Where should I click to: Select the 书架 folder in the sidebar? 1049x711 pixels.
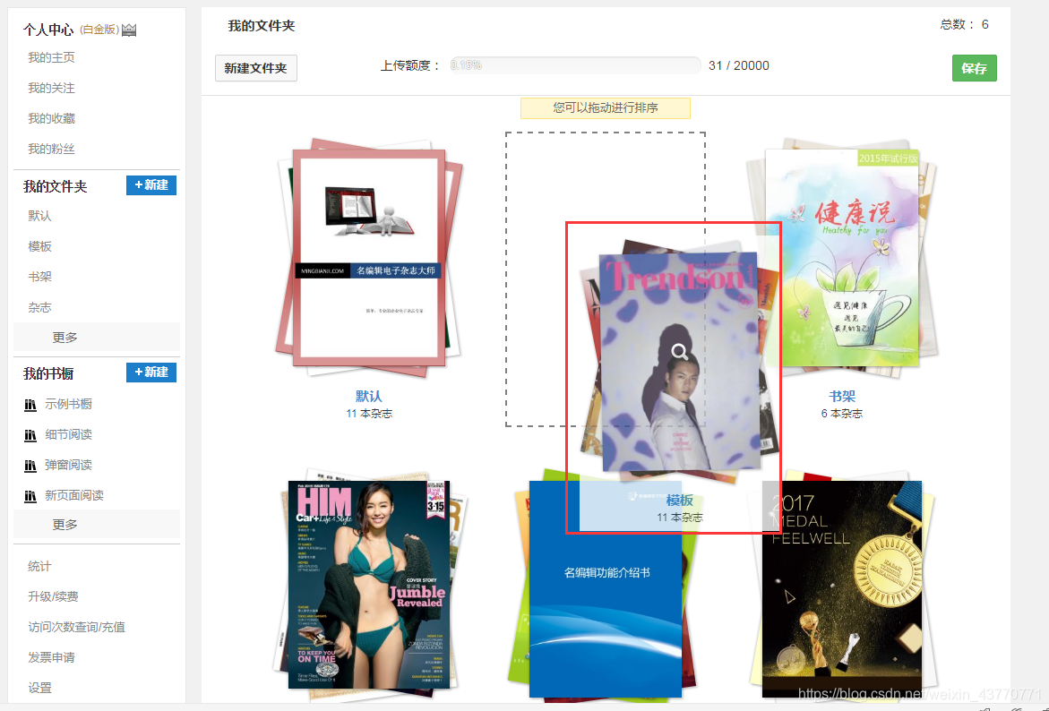[x=39, y=277]
